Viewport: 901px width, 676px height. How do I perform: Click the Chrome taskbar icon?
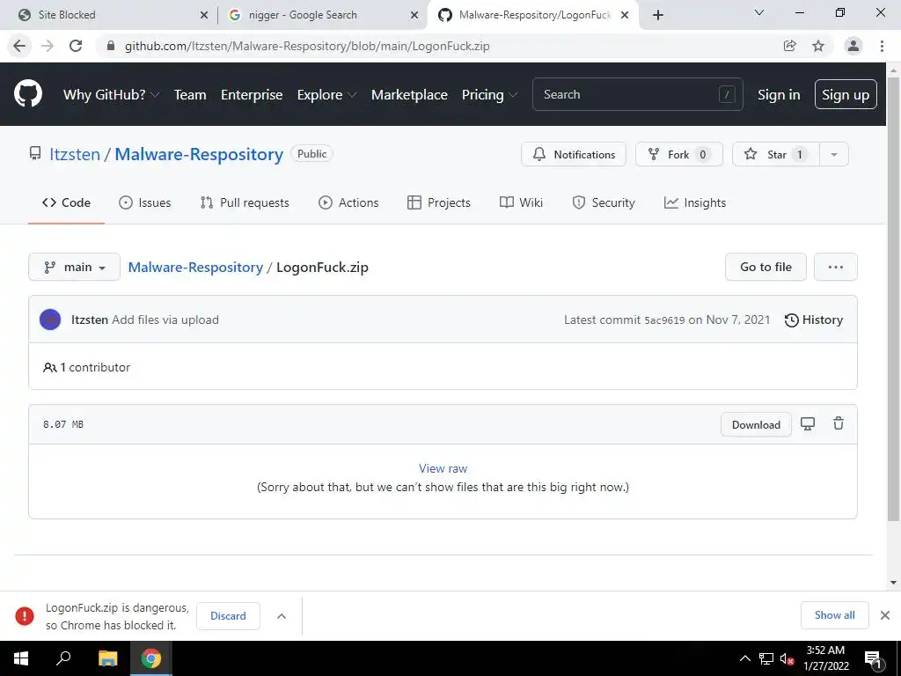point(151,658)
